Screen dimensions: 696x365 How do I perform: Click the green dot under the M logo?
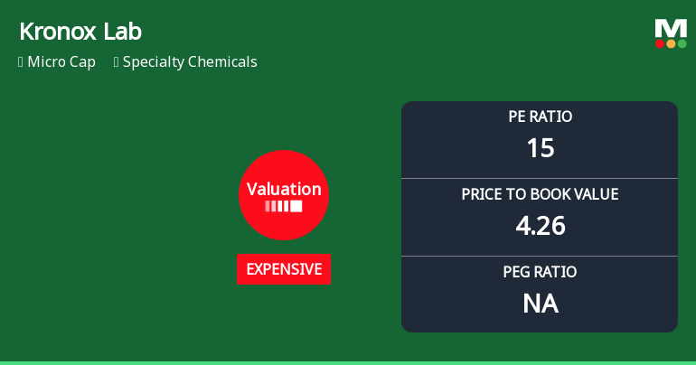(x=682, y=43)
